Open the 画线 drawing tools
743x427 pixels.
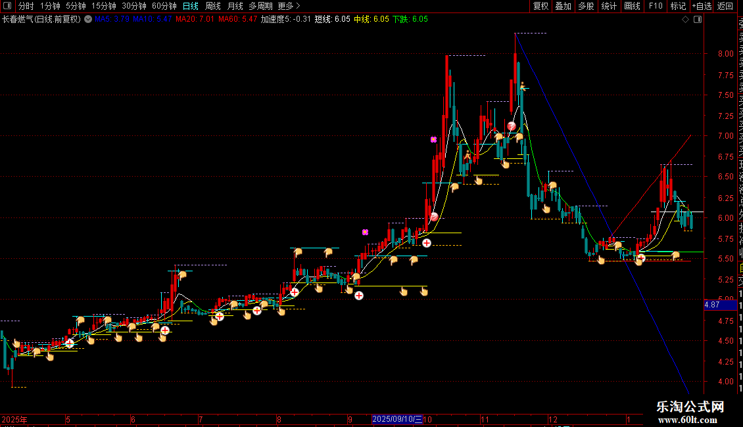click(x=632, y=6)
